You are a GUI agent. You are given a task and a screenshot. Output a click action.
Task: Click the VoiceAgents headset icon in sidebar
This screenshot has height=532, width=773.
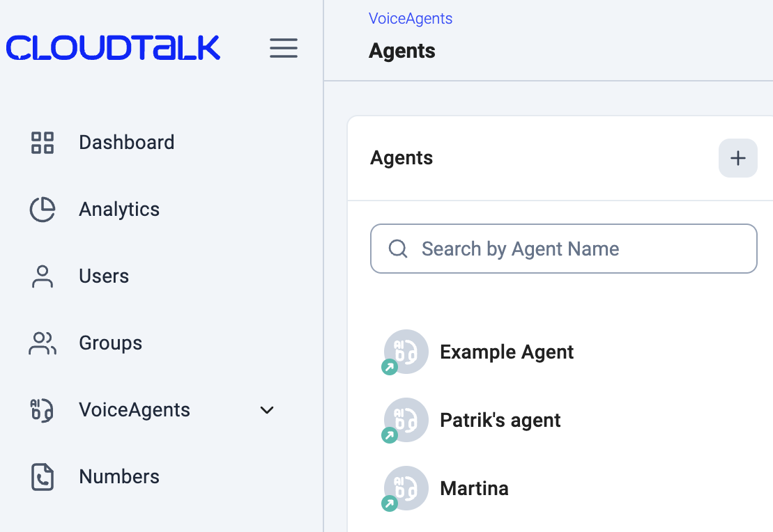pos(43,410)
